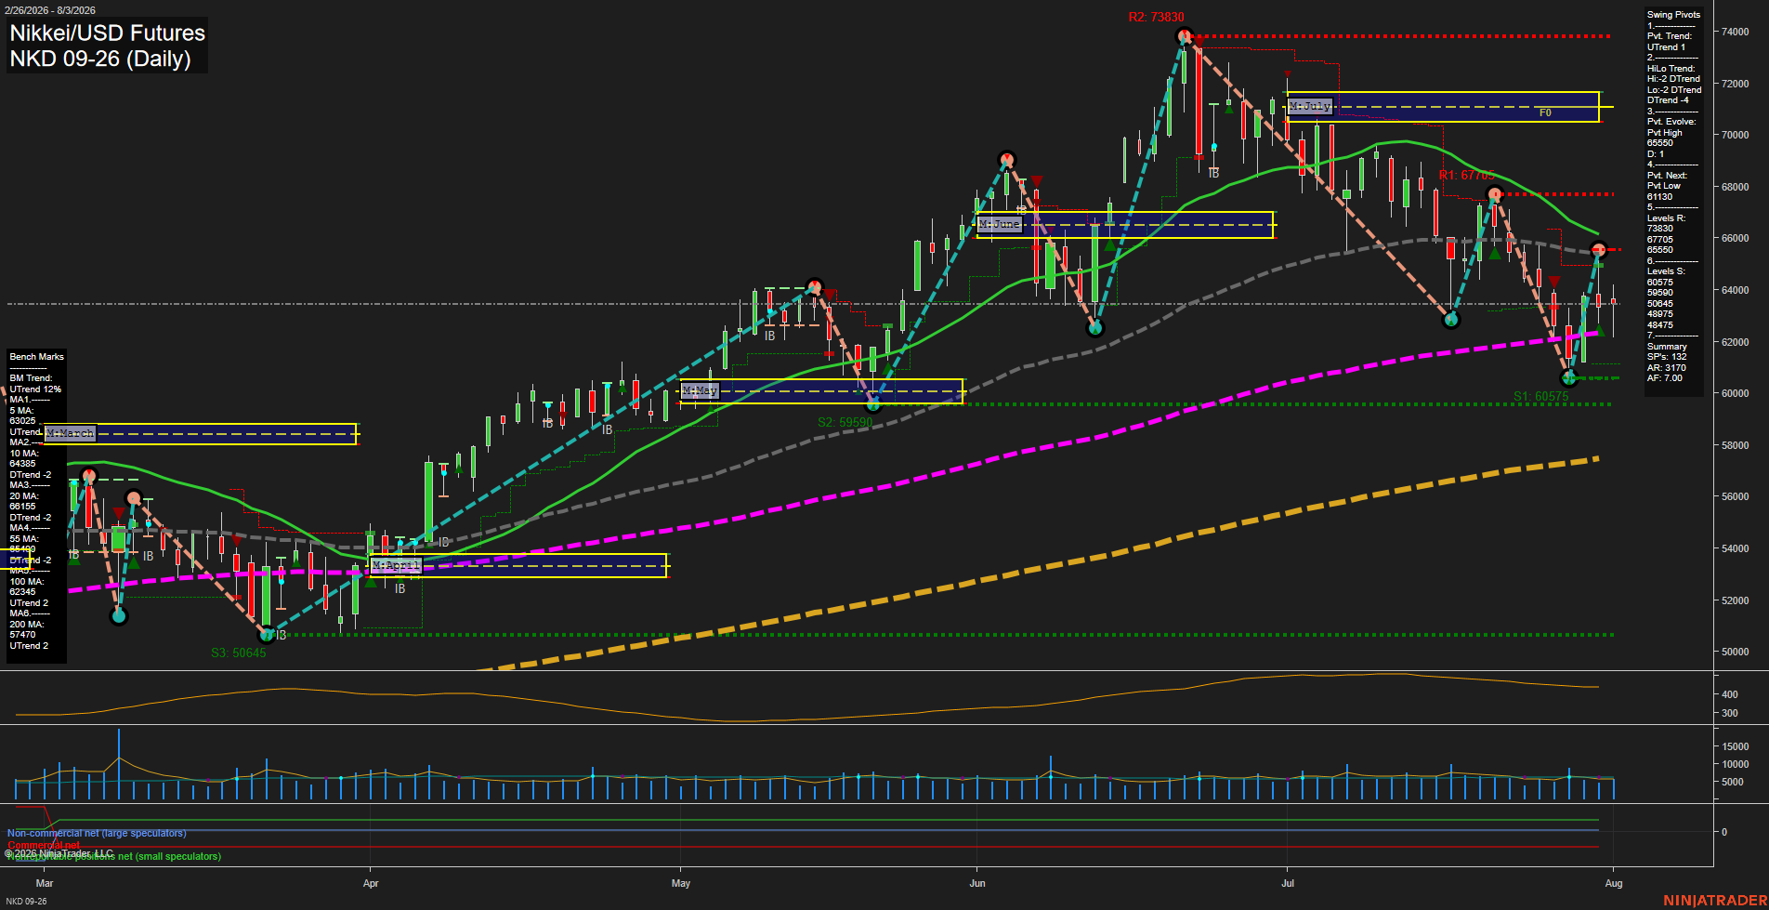Select the R2: 73830 resistance label
The image size is (1769, 910).
(1156, 17)
